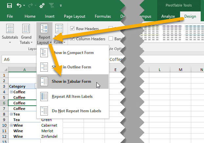The height and width of the screenshot is (143, 204).
Task: Click the Undo arrow icon
Action: (x=19, y=6)
